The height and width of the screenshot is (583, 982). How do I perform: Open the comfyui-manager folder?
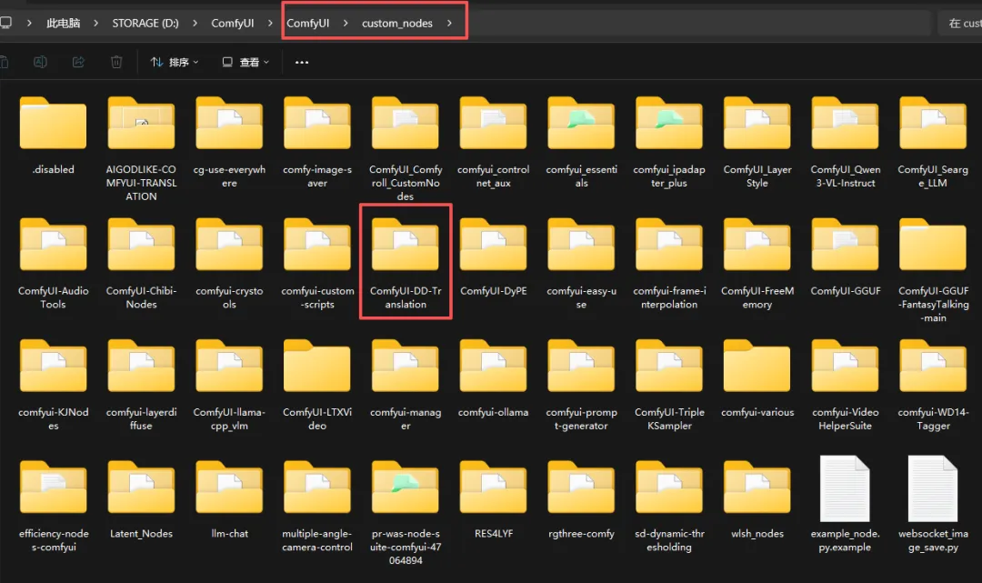point(406,367)
